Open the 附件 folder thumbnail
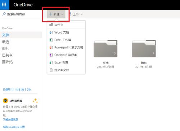The image size is (180, 131). pyautogui.click(x=144, y=49)
